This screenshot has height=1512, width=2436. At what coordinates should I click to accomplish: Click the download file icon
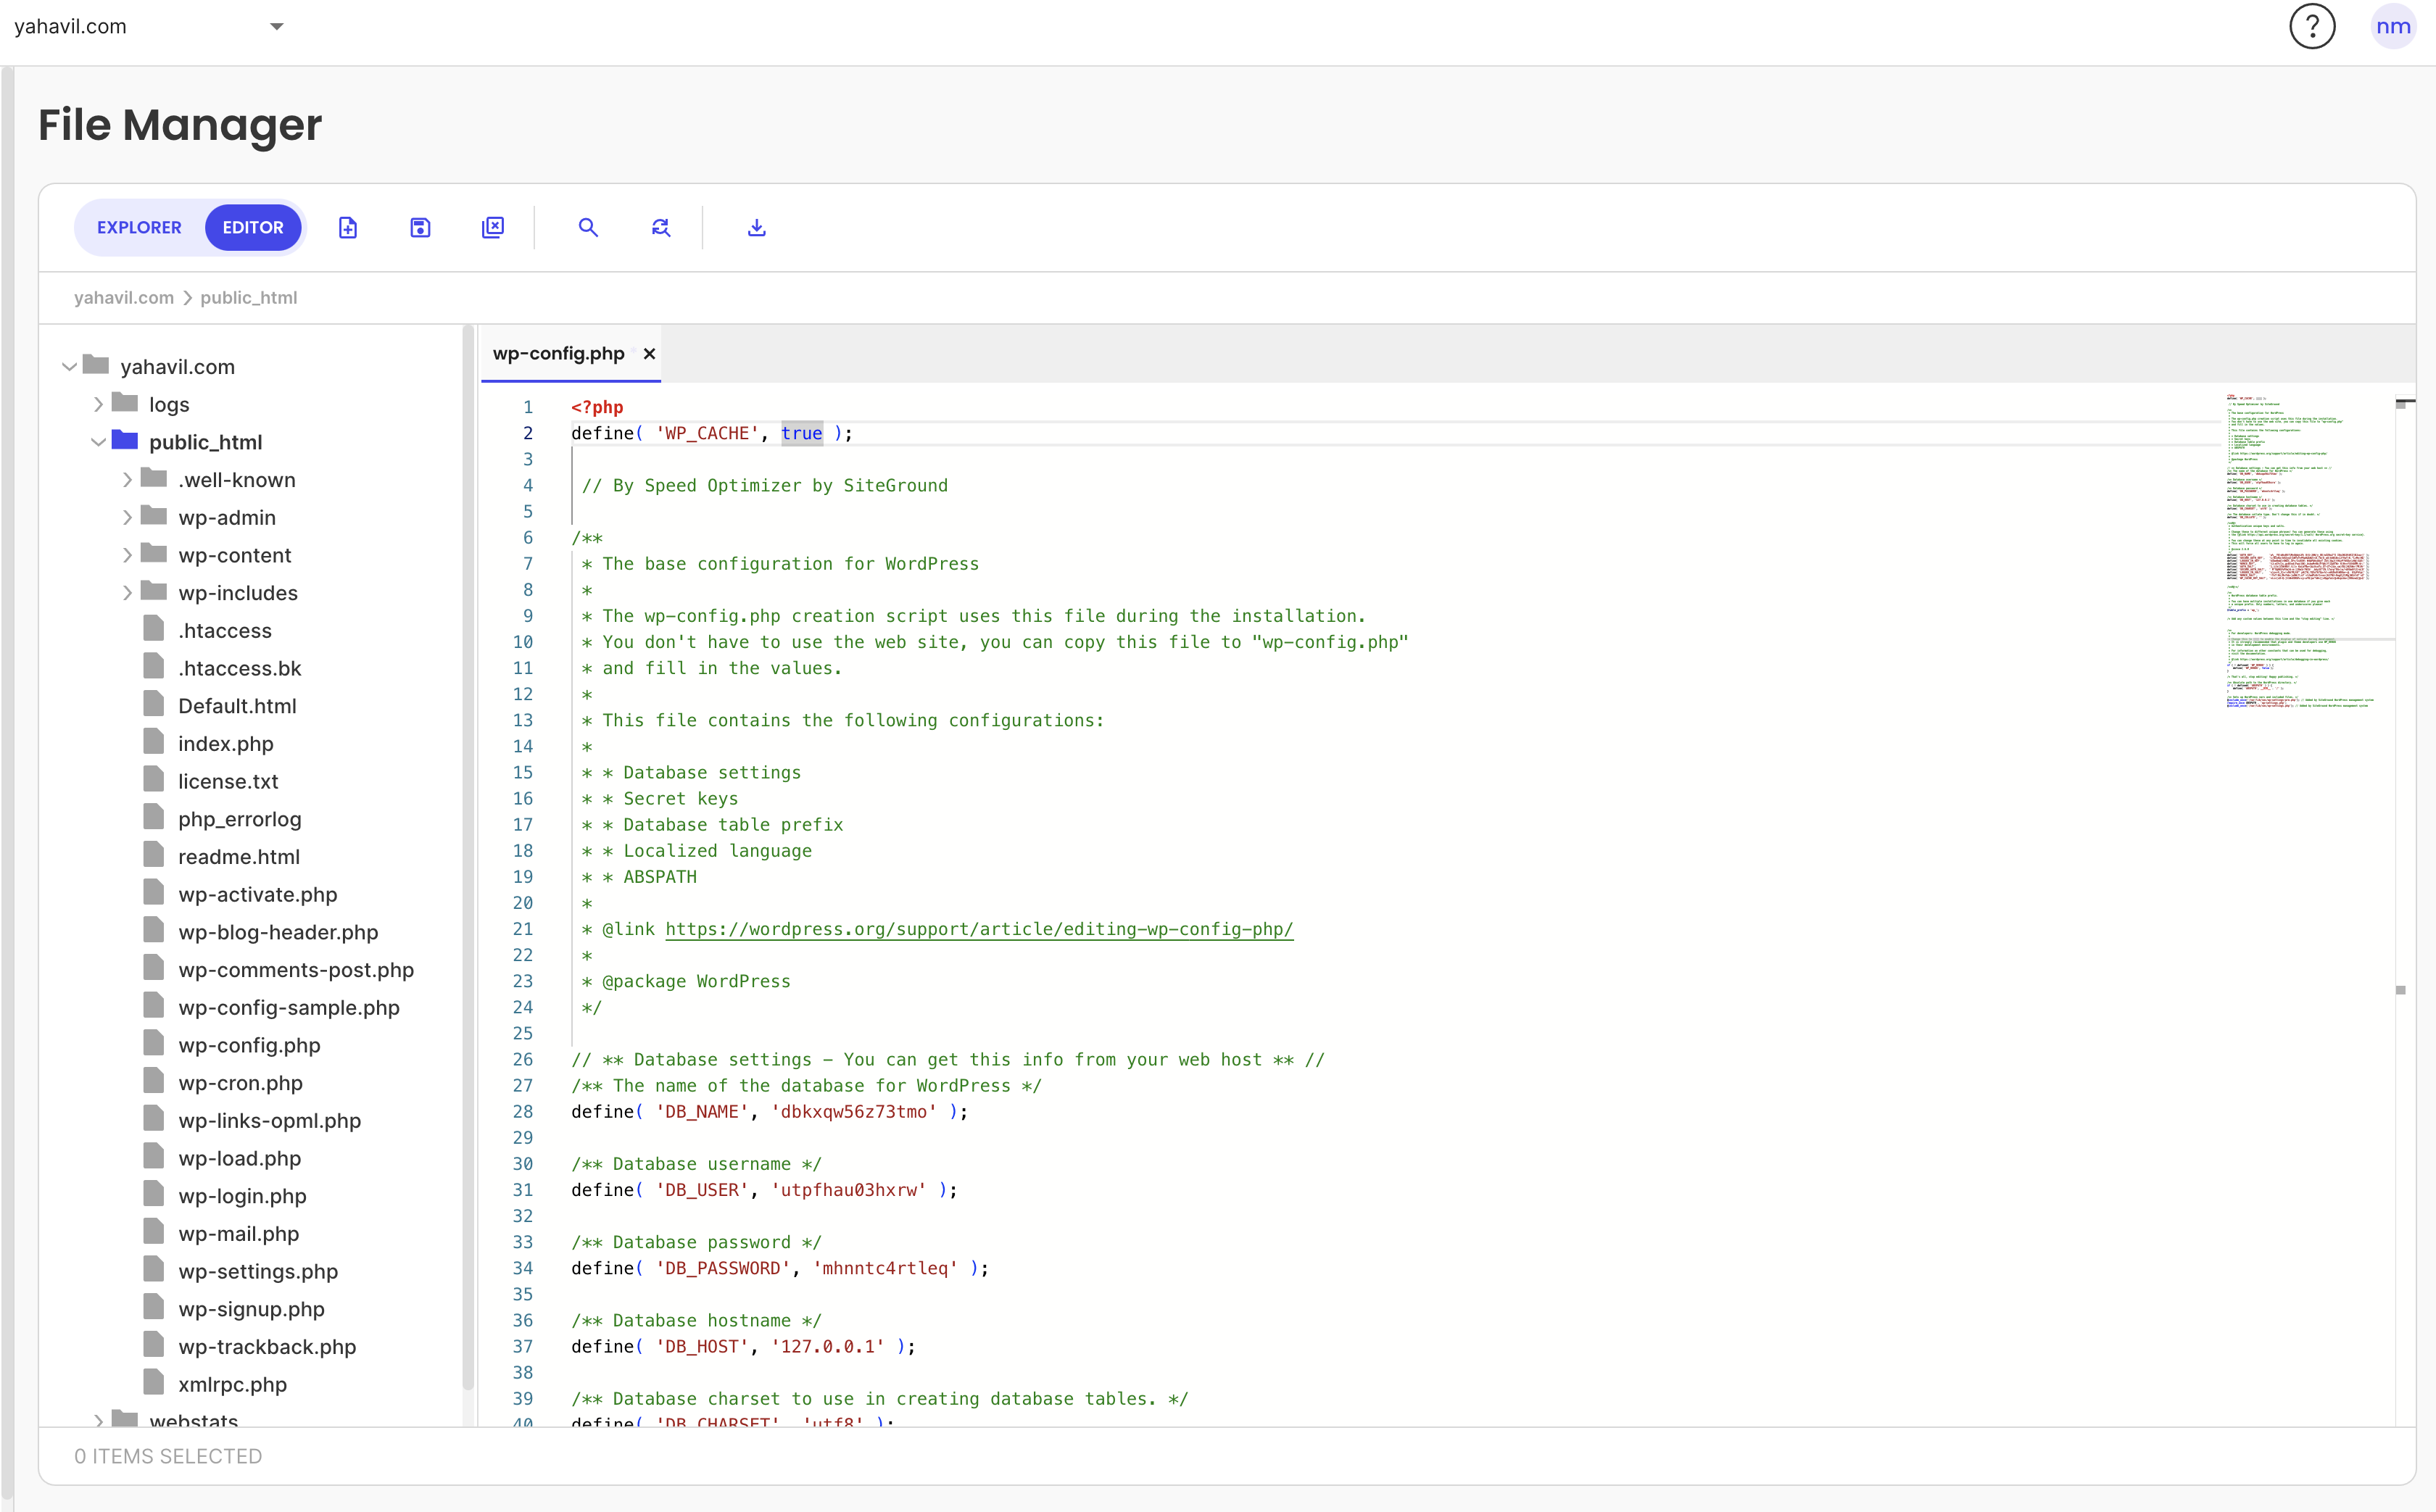click(757, 228)
